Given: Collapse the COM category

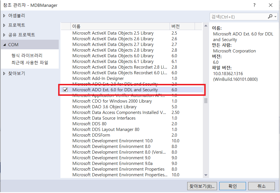Looking at the screenshot, I should click(x=5, y=44).
